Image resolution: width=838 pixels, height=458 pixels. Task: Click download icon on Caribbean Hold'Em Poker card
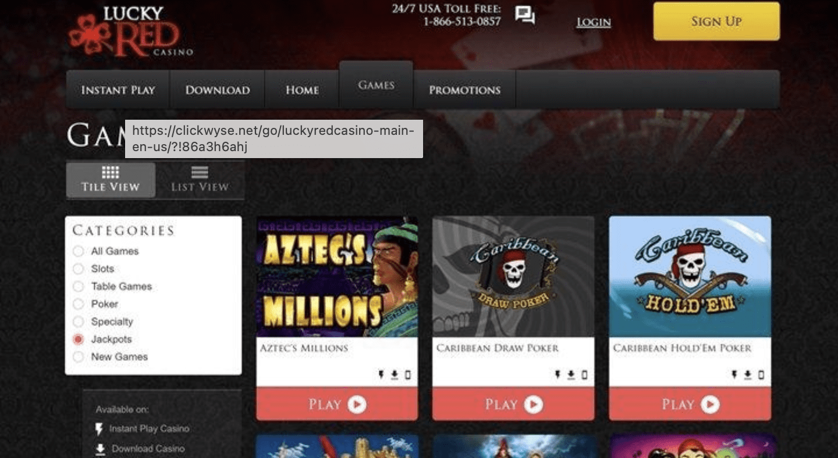click(x=748, y=375)
